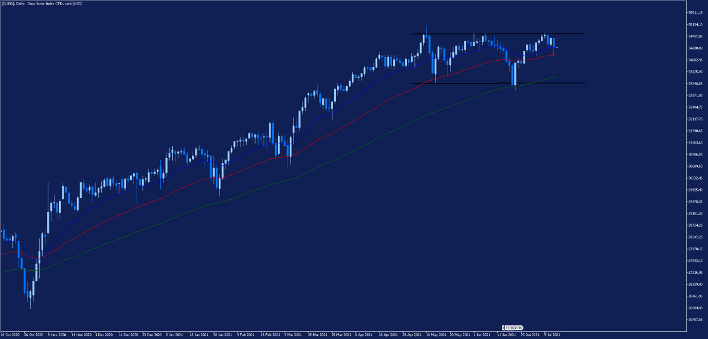Image resolution: width=708 pixels, height=339 pixels.
Task: Select the upper black horizontal resistance line
Action: pyautogui.click(x=498, y=34)
